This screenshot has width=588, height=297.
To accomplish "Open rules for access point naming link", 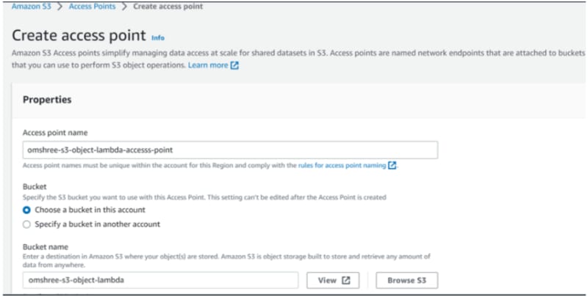I will click(342, 165).
